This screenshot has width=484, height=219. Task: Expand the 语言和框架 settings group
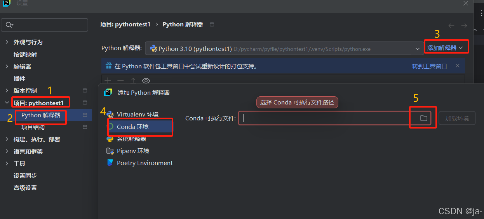click(x=7, y=151)
